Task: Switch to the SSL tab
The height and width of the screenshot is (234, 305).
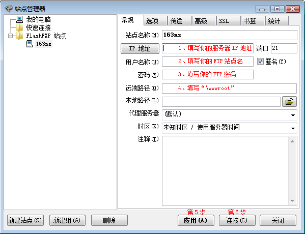Action: (x=228, y=21)
